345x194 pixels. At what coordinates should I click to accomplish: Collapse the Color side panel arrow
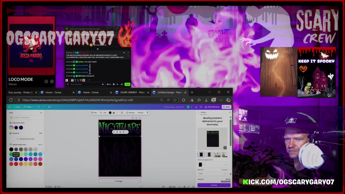[44, 150]
